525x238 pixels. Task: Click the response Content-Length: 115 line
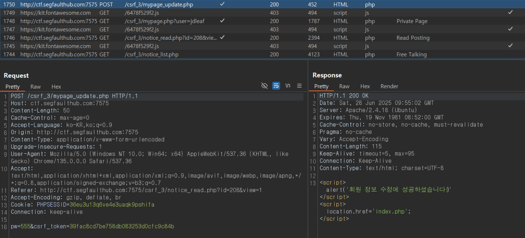pos(351,147)
